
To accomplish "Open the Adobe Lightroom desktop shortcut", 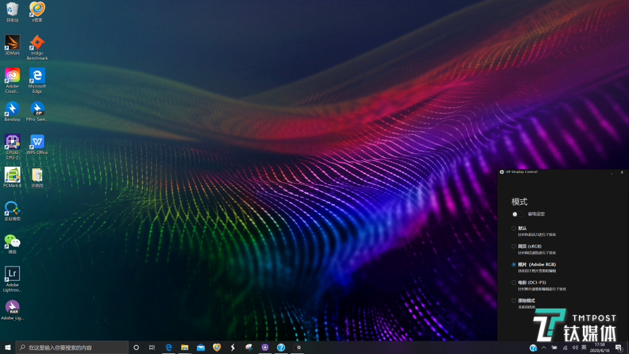I will click(12, 274).
